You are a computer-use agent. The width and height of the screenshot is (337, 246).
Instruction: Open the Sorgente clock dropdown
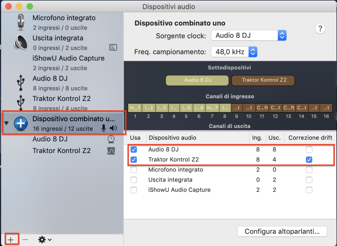click(249, 36)
